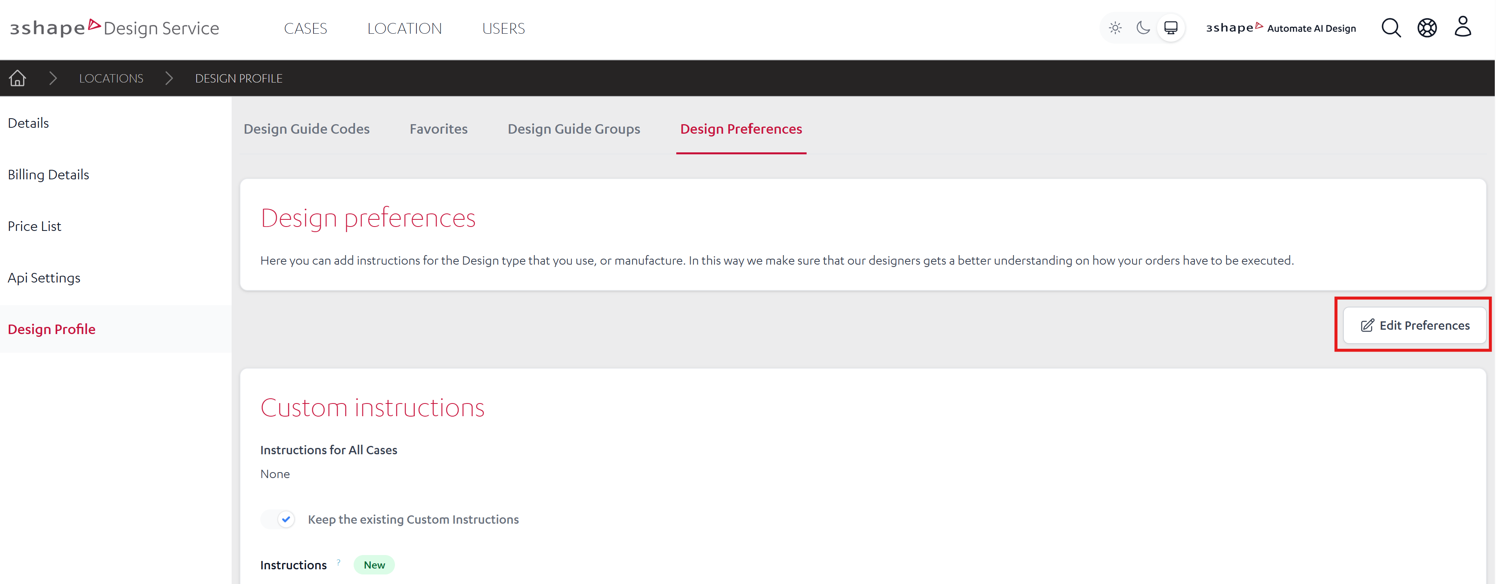Open the LOCATION menu
This screenshot has height=584, width=1496.
pos(404,29)
